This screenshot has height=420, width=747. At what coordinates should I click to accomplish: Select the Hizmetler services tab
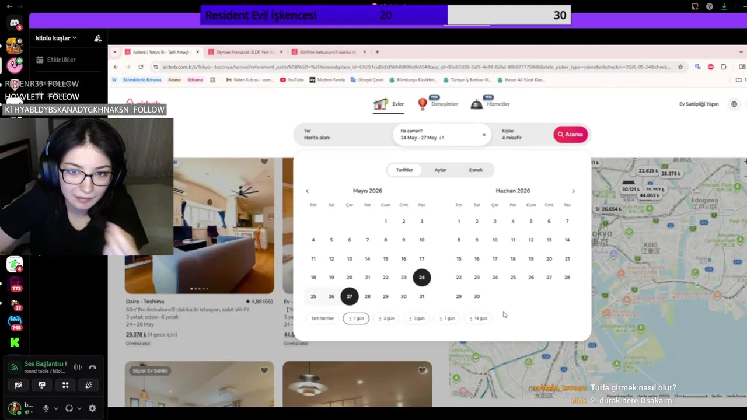(490, 104)
